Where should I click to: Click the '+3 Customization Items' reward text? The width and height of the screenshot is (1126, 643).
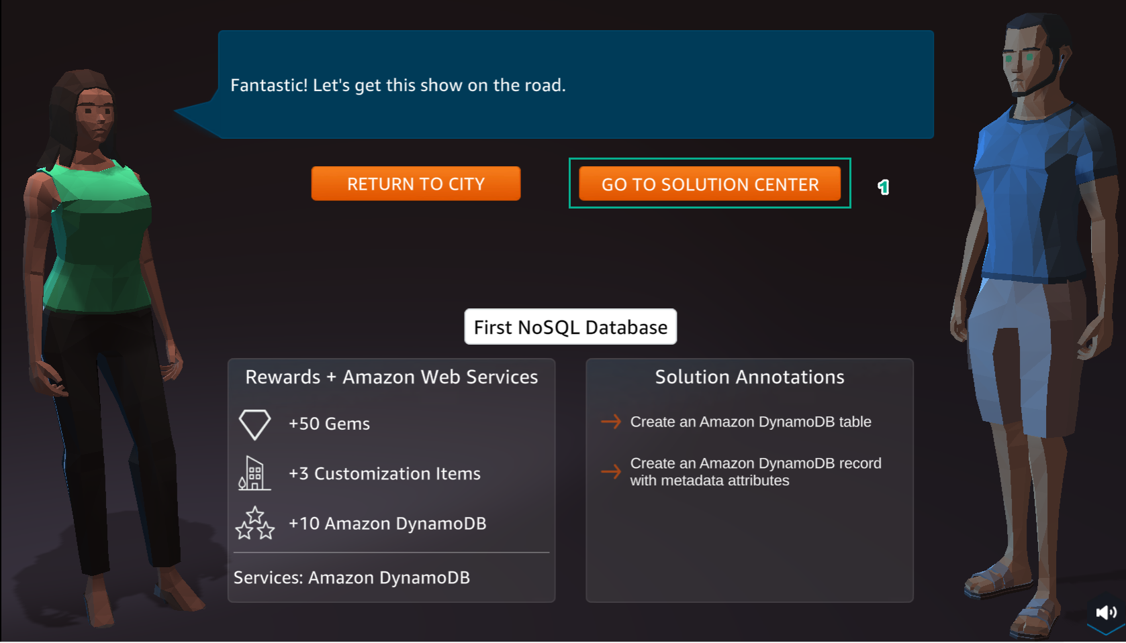click(x=385, y=473)
